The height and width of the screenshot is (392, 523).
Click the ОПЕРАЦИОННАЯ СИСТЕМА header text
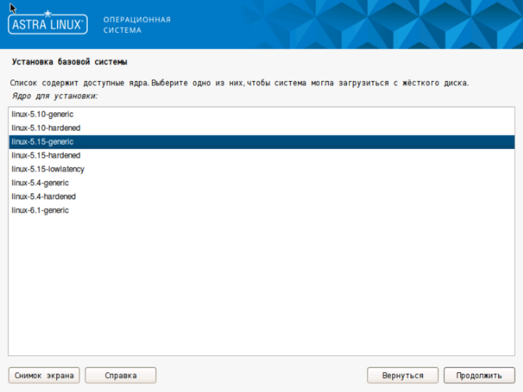point(137,24)
